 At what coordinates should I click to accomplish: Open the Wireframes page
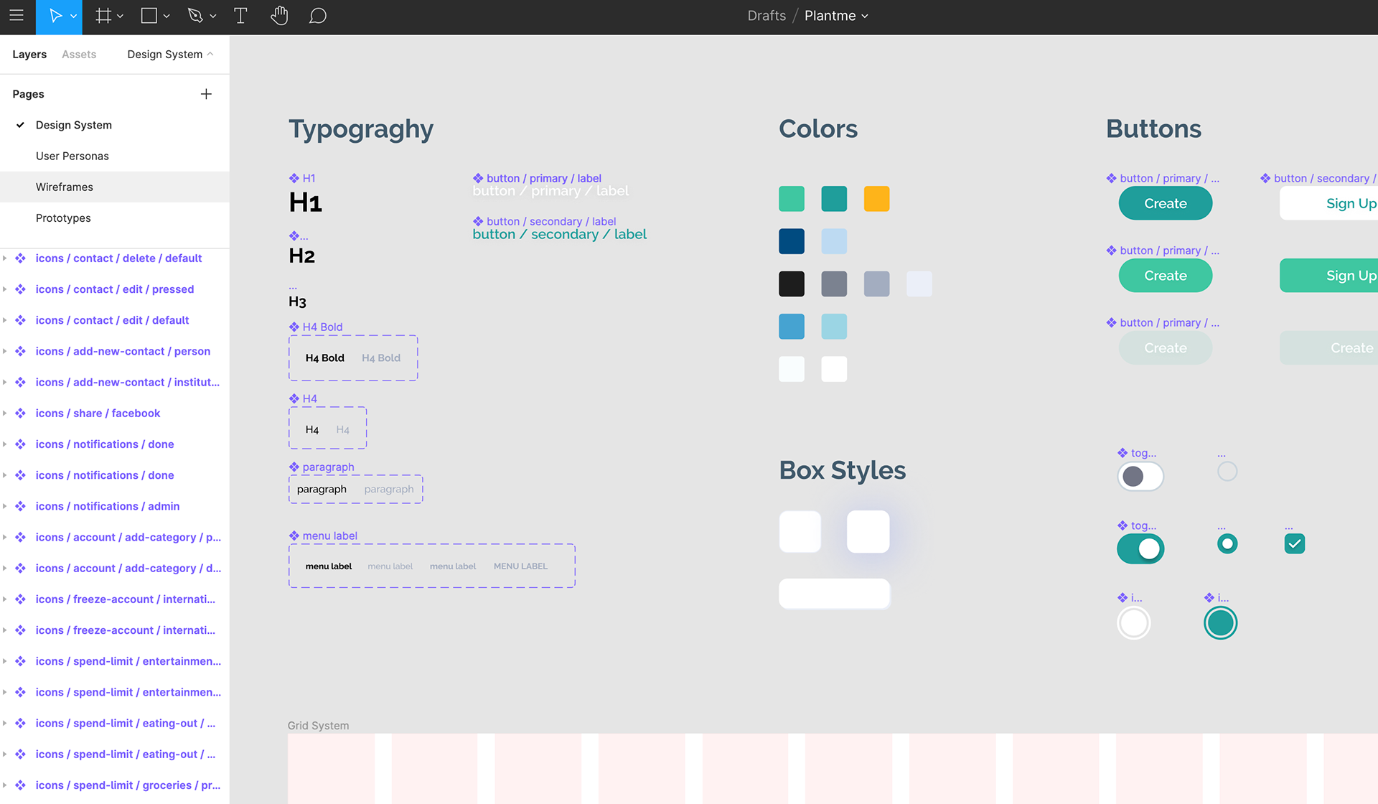65,187
